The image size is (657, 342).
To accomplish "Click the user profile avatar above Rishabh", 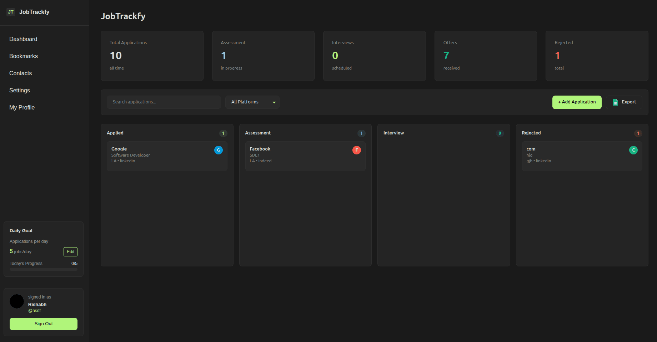I will (x=16, y=301).
